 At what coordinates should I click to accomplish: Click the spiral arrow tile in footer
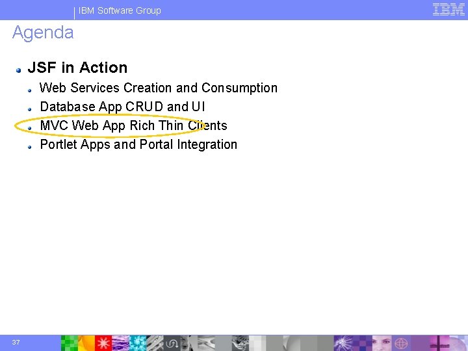172,343
